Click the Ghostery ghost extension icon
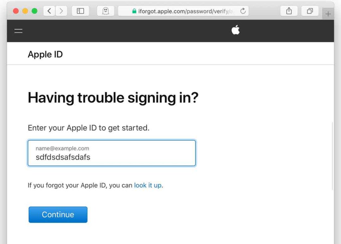 [x=106, y=11]
